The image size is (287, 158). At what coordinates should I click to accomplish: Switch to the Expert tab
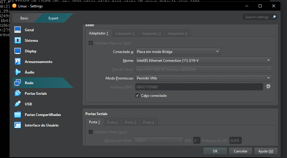[53, 18]
